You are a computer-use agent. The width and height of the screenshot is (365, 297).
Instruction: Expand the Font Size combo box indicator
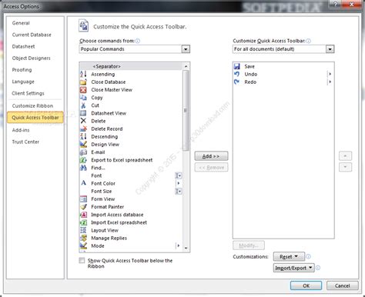179,192
